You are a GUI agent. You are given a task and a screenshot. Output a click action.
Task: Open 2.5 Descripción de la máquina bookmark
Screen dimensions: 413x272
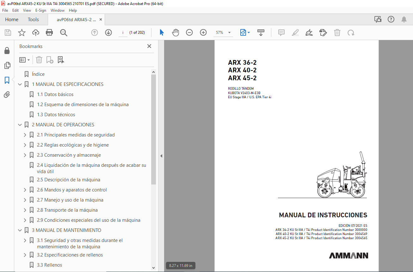click(69, 180)
